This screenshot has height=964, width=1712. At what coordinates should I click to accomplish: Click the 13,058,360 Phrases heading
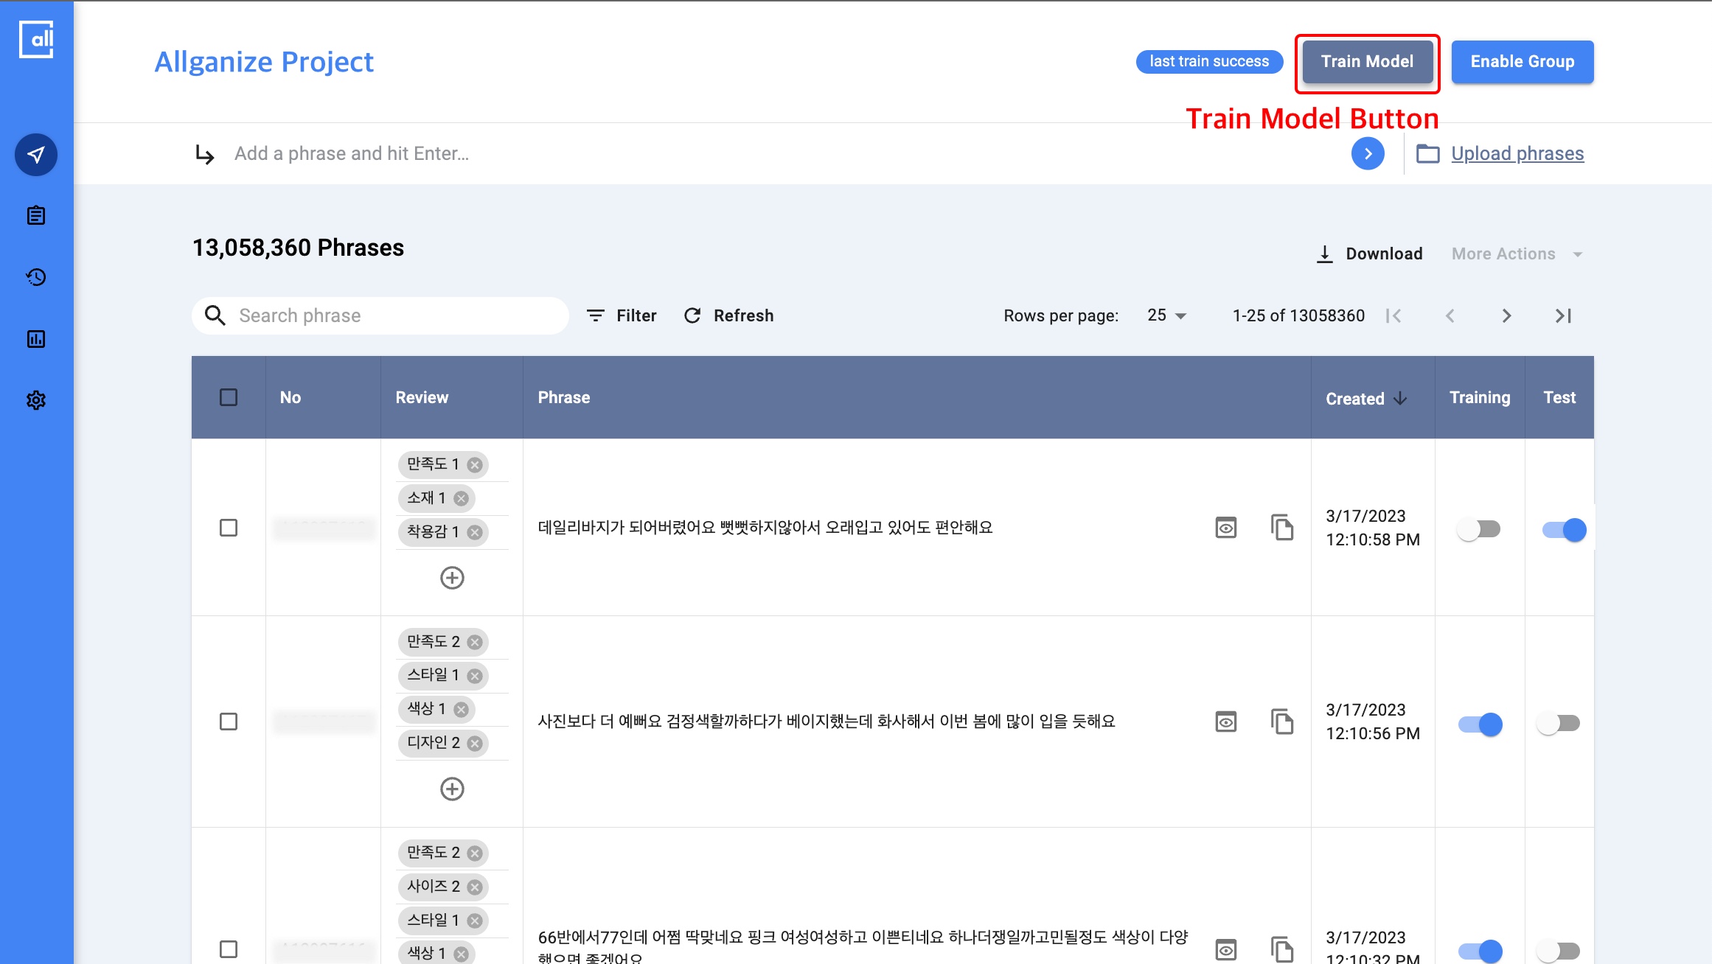(x=298, y=248)
